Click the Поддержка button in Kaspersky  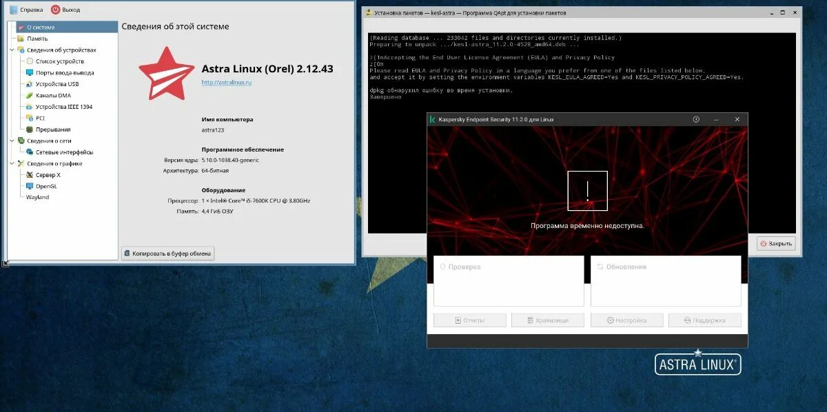point(705,320)
